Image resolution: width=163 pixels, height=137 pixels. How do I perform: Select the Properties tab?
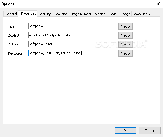28,13
